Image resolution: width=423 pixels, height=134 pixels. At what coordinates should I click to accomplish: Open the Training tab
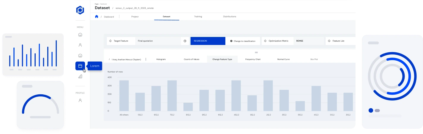click(x=198, y=17)
